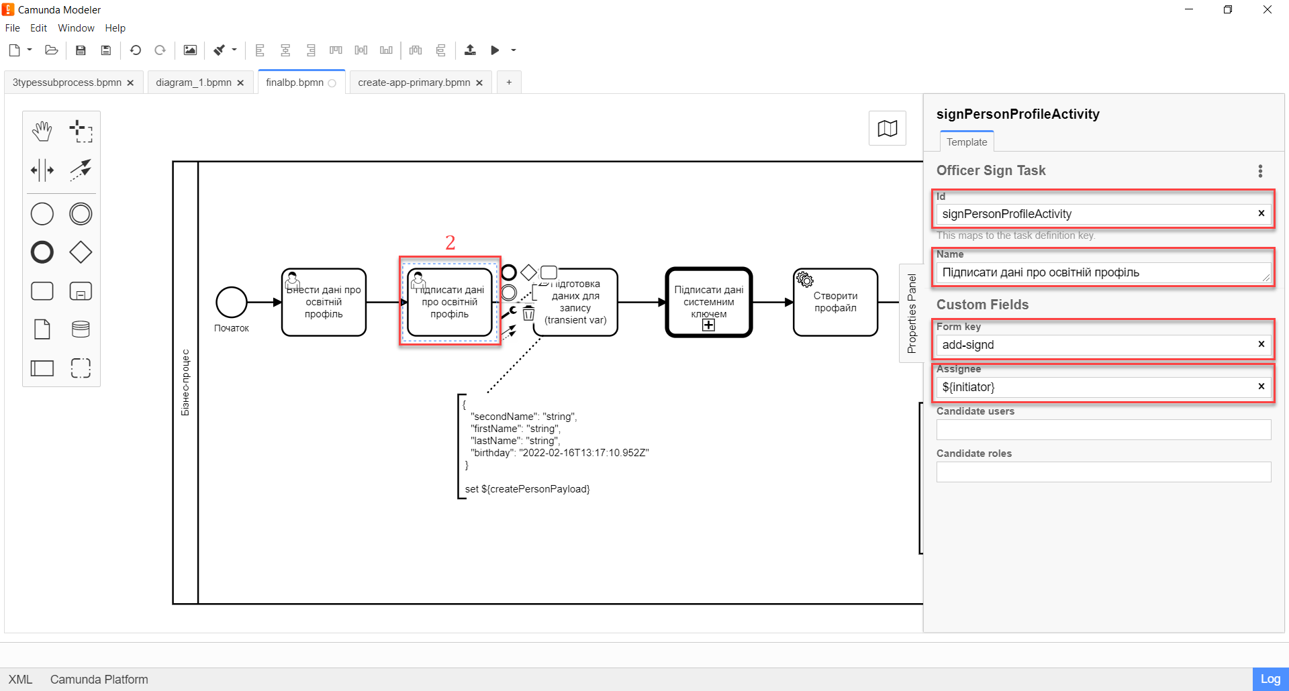Create a data object reference
This screenshot has width=1289, height=691.
coord(42,329)
